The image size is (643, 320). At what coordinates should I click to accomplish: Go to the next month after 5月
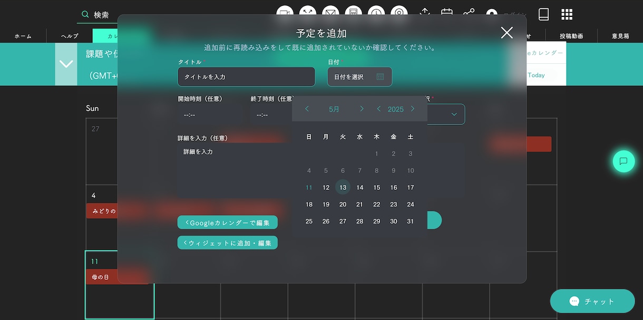(362, 109)
